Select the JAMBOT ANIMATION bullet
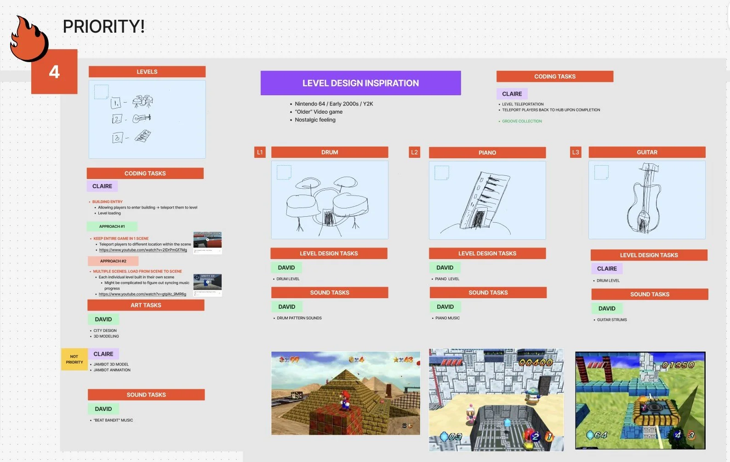The height and width of the screenshot is (462, 730). click(x=112, y=370)
